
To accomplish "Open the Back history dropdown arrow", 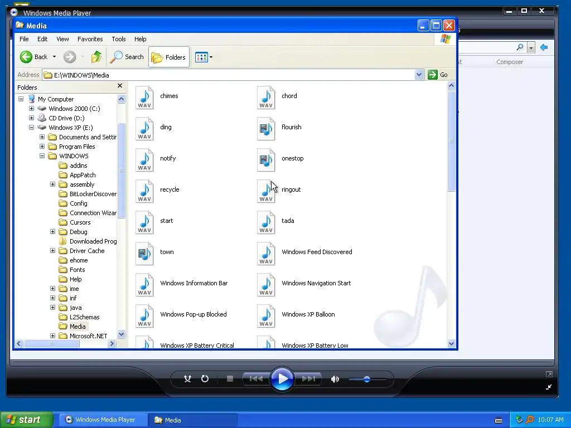I will coord(54,57).
